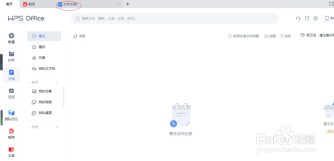This screenshot has height=161, width=334.
Task: Click 刷新 to refresh the file list
Action: (x=79, y=36)
